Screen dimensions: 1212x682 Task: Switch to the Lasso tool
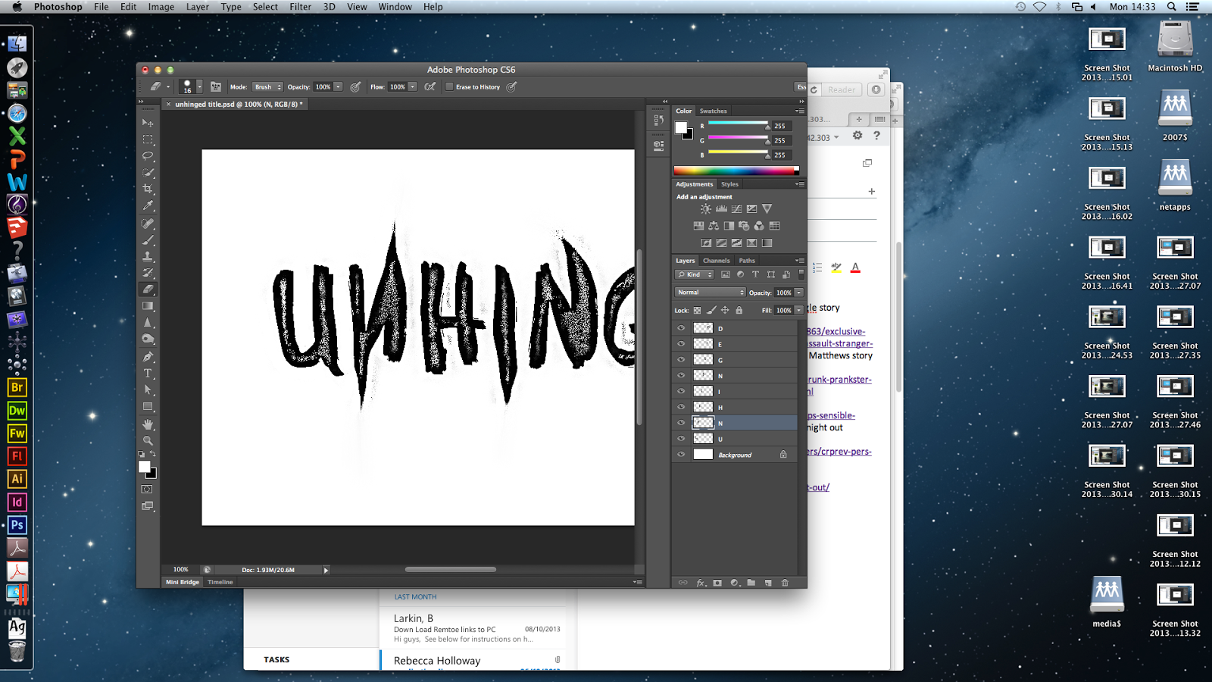point(148,155)
